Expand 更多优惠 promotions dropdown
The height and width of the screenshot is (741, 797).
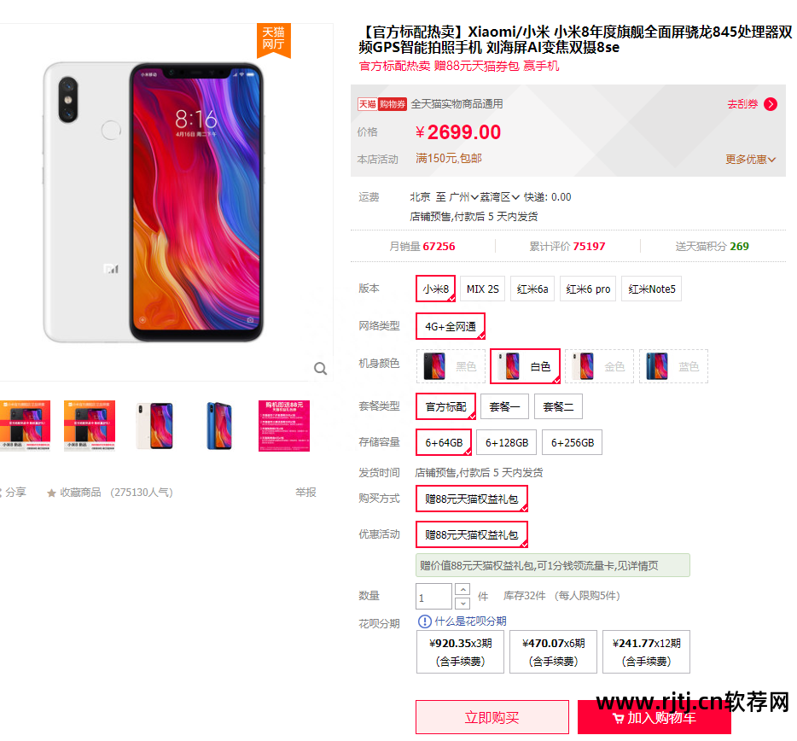(x=750, y=160)
